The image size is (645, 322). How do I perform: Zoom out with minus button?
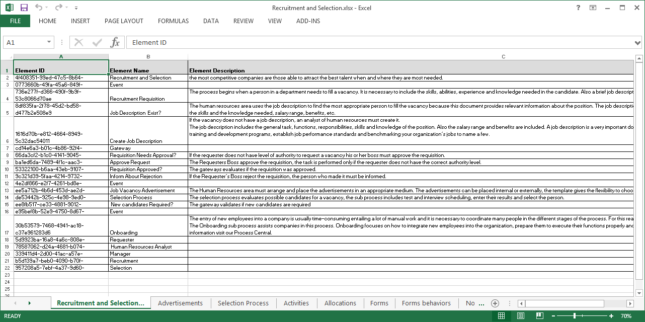click(554, 316)
